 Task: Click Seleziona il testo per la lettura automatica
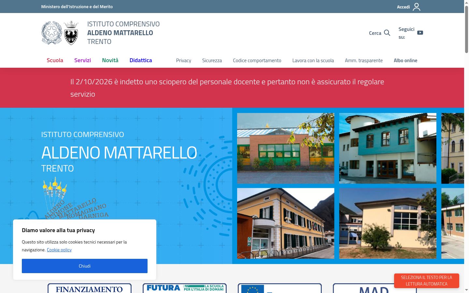[x=427, y=281]
